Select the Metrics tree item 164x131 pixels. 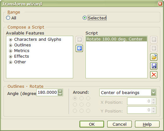(x=22, y=51)
